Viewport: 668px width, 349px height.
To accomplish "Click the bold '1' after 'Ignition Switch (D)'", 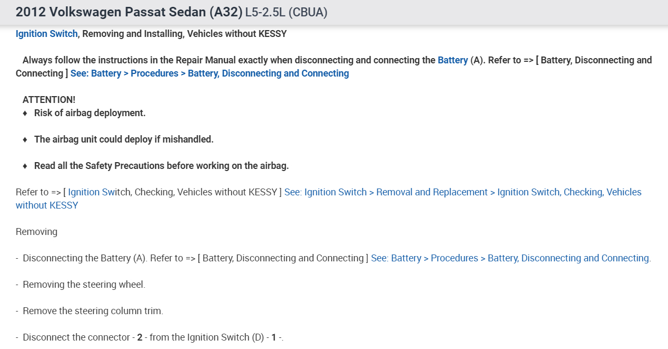I will [x=274, y=337].
